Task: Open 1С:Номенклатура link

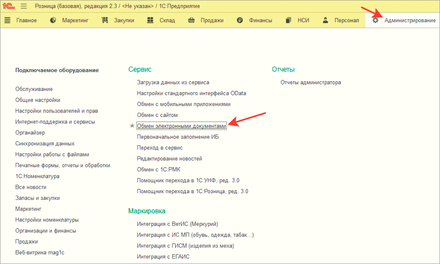Action: pos(37,176)
